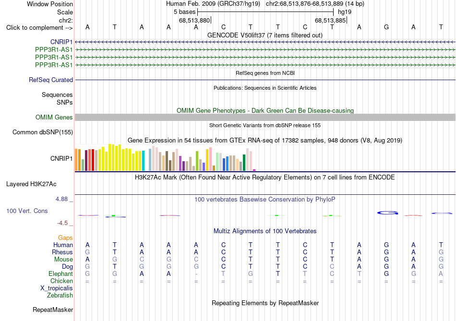Viewport: 456px width, 321px height.
Task: Click the 'Chicken' species row label
Action: click(x=61, y=281)
